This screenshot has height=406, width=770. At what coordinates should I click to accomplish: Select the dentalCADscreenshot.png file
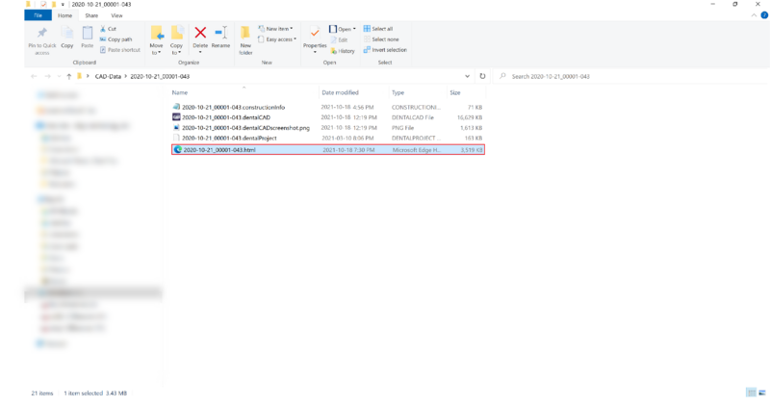328,128
